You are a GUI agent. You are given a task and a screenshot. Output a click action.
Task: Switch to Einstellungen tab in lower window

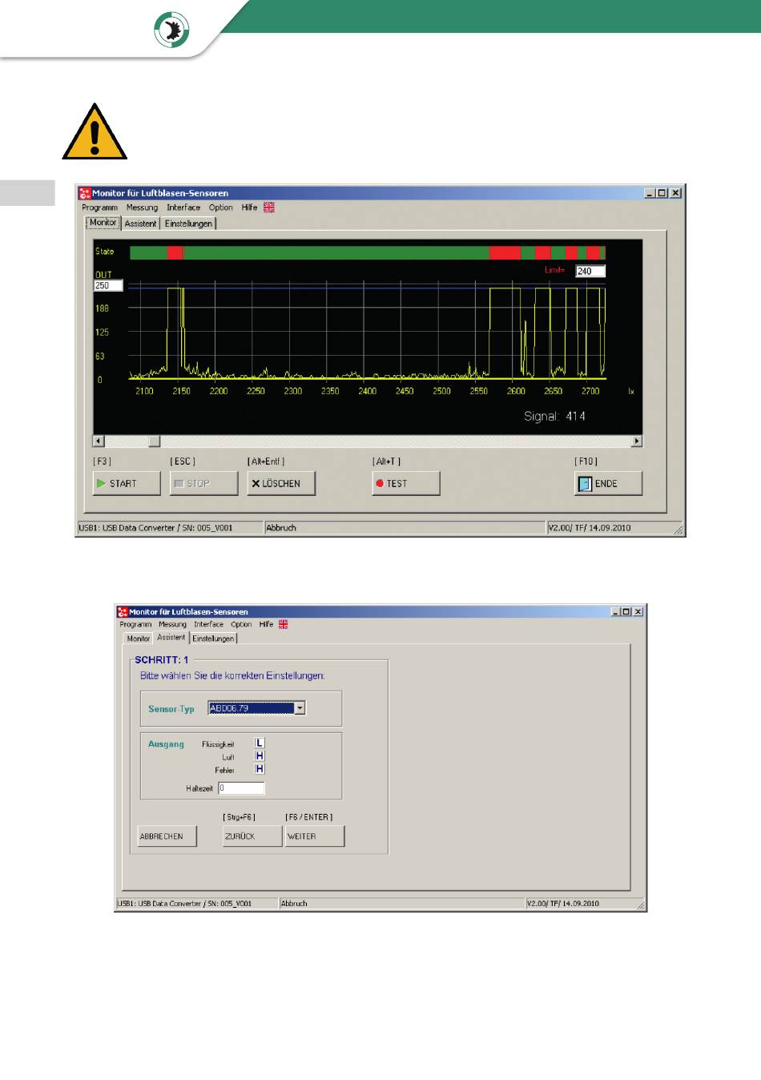pos(213,639)
